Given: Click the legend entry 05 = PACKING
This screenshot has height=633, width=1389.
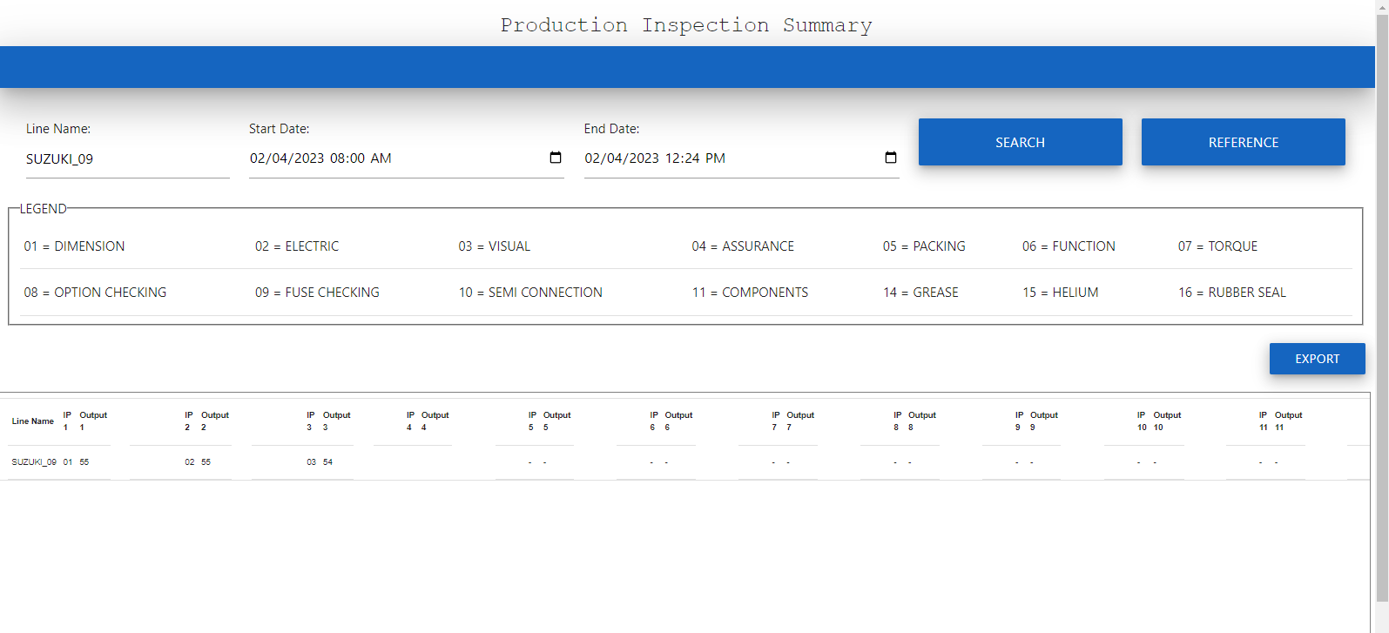Looking at the screenshot, I should [x=923, y=246].
